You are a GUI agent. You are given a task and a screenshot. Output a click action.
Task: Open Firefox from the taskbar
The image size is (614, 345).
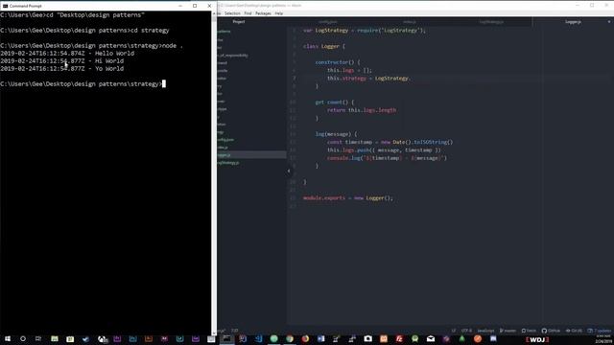pos(305,338)
